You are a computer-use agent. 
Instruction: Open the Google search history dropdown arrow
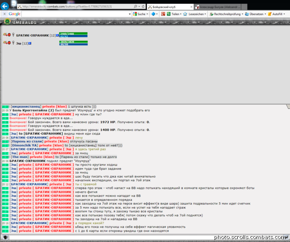click(130, 14)
